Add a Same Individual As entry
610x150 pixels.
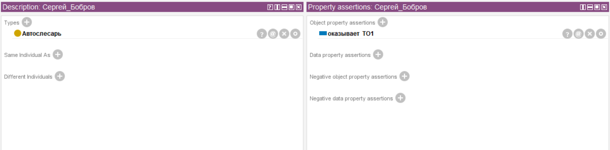click(x=58, y=55)
